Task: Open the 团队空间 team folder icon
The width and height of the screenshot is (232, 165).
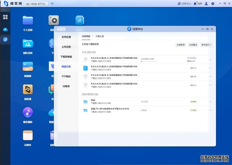Action: coord(28,43)
